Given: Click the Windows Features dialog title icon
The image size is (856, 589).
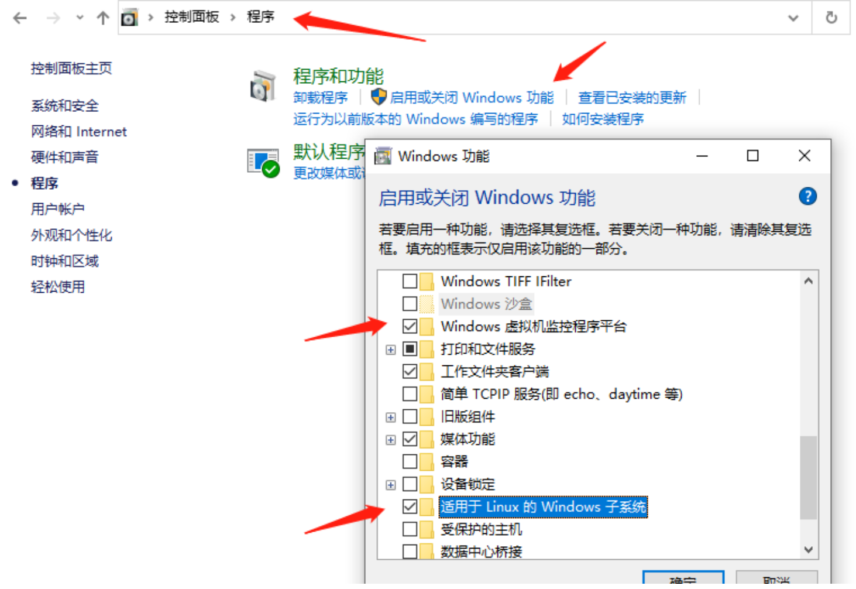Looking at the screenshot, I should (383, 156).
